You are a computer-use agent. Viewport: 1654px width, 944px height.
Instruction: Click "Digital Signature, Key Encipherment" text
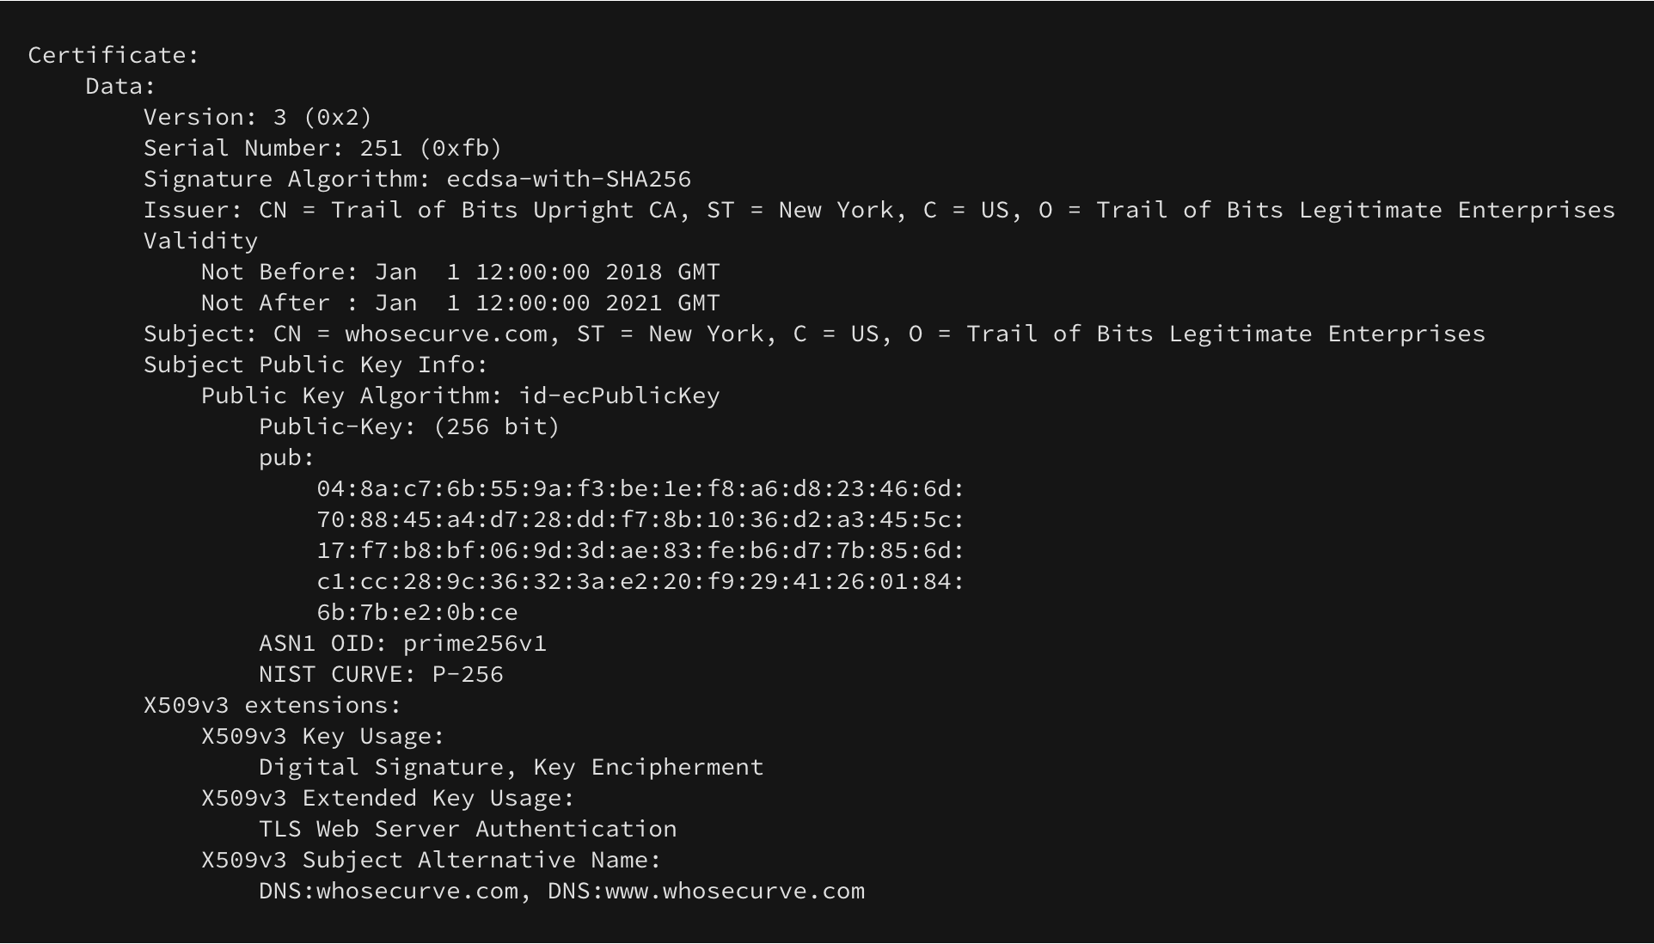pos(511,768)
